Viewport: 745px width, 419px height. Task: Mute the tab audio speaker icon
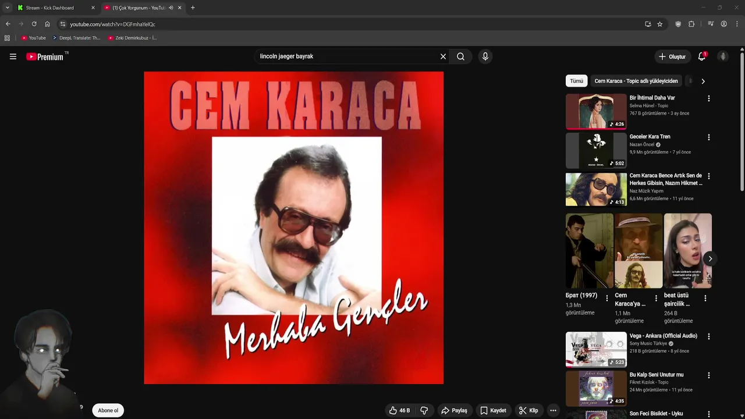(x=171, y=8)
